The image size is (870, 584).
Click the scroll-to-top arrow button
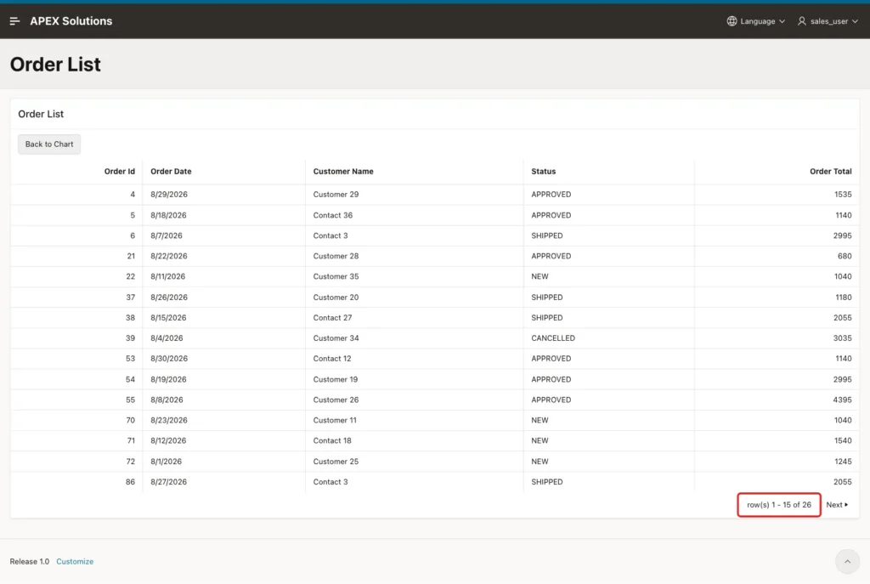pyautogui.click(x=847, y=561)
